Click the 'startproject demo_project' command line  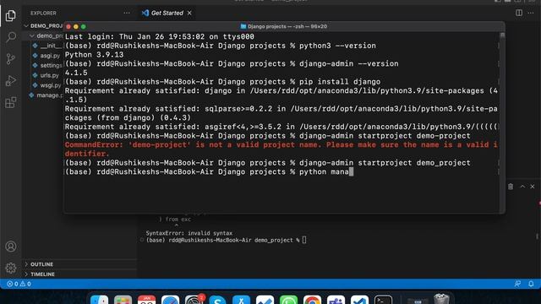point(268,163)
